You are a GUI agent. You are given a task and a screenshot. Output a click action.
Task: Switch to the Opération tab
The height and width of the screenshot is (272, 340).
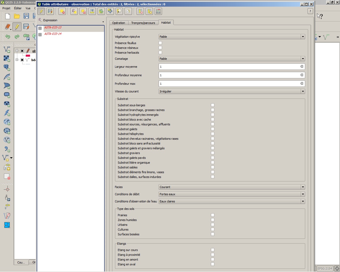pos(118,23)
